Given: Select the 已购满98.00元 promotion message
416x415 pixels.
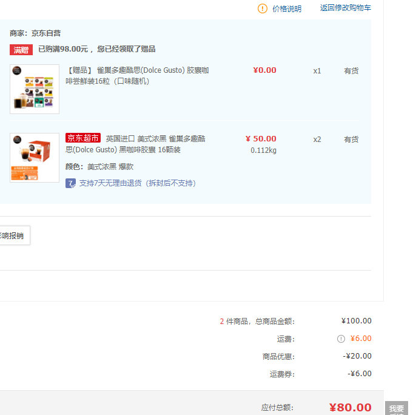Looking at the screenshot, I should (x=97, y=49).
